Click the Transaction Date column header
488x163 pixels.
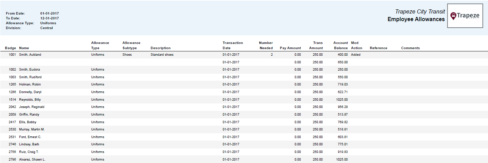pyautogui.click(x=233, y=45)
